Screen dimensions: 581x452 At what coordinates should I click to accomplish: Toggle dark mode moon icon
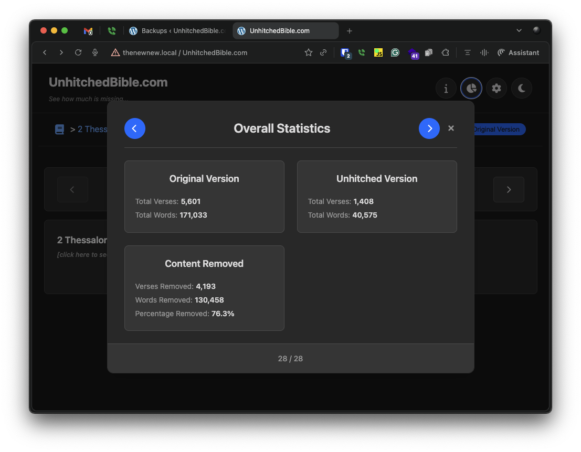coord(521,88)
